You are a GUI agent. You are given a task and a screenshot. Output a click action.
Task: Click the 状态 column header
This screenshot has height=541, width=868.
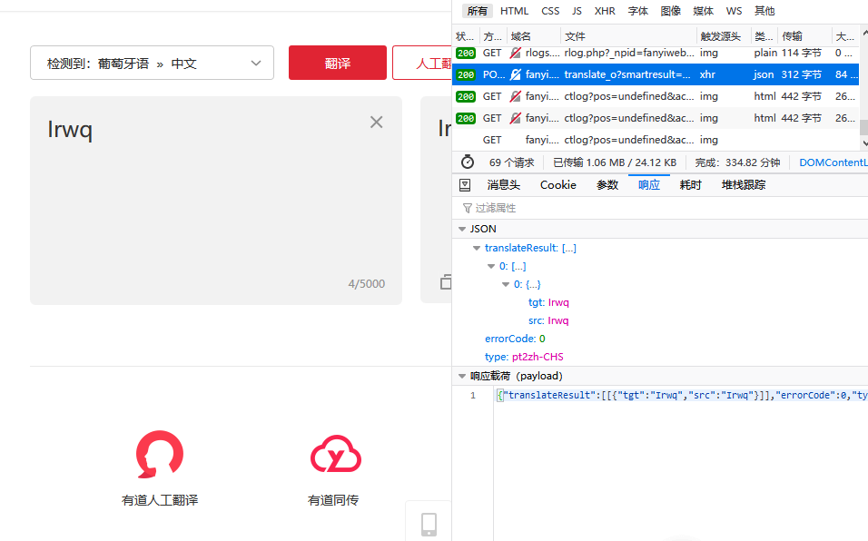click(x=465, y=36)
